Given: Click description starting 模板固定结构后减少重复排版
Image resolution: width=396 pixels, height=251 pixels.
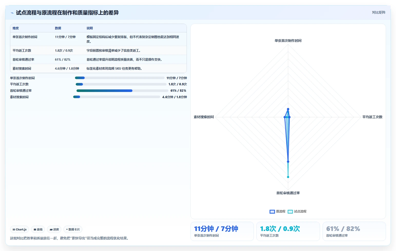Looking at the screenshot, I should point(133,39).
